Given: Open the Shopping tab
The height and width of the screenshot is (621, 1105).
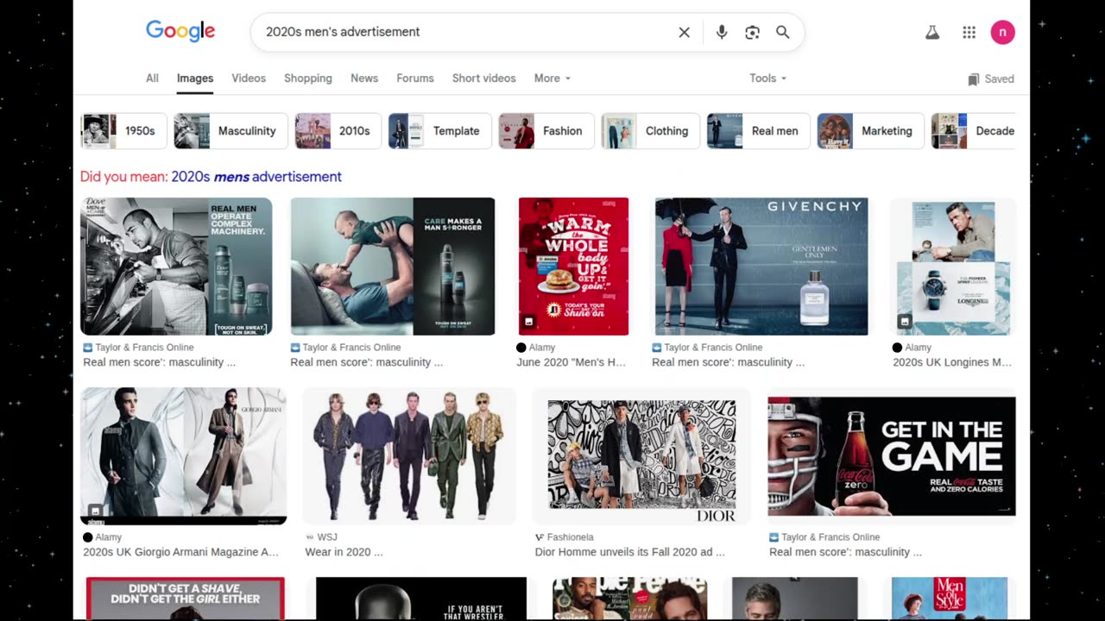Looking at the screenshot, I should (x=308, y=78).
